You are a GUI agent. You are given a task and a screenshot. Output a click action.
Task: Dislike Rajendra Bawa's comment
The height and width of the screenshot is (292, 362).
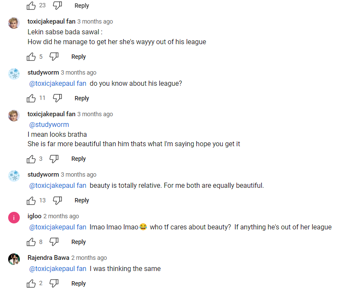54,283
